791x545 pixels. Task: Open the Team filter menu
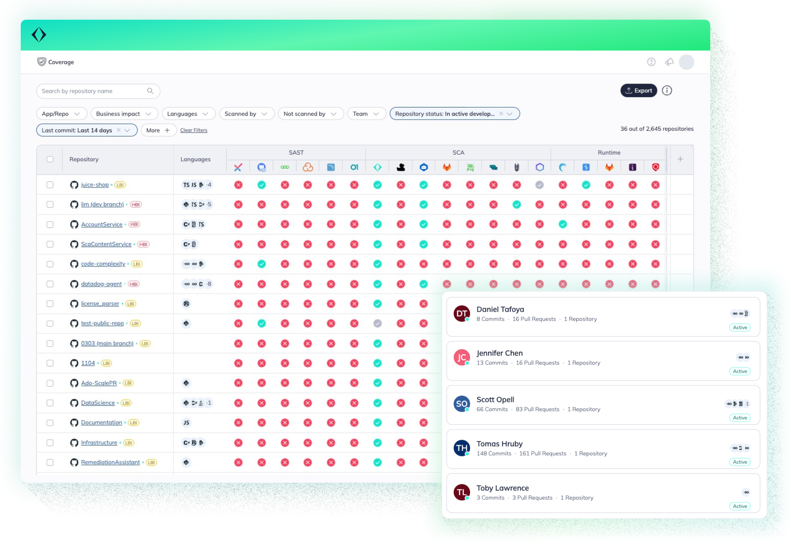pos(366,114)
